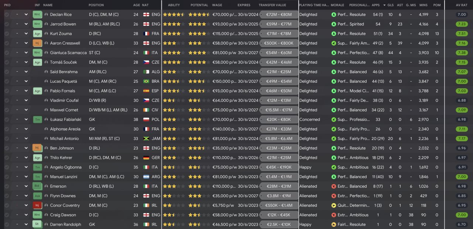Click Tomáš Souček's Agn info badge
This screenshot has width=473, height=229.
(x=37, y=62)
